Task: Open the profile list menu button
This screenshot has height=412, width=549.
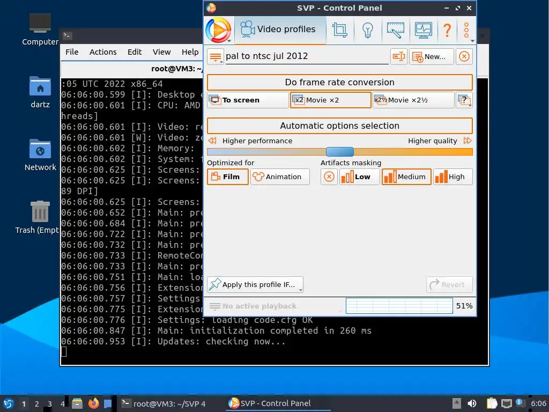Action: pyautogui.click(x=216, y=56)
